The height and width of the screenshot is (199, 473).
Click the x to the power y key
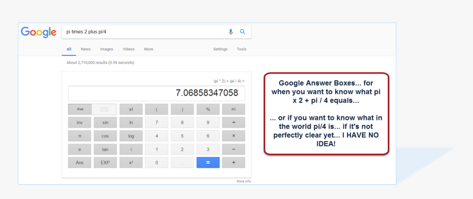coord(131,163)
